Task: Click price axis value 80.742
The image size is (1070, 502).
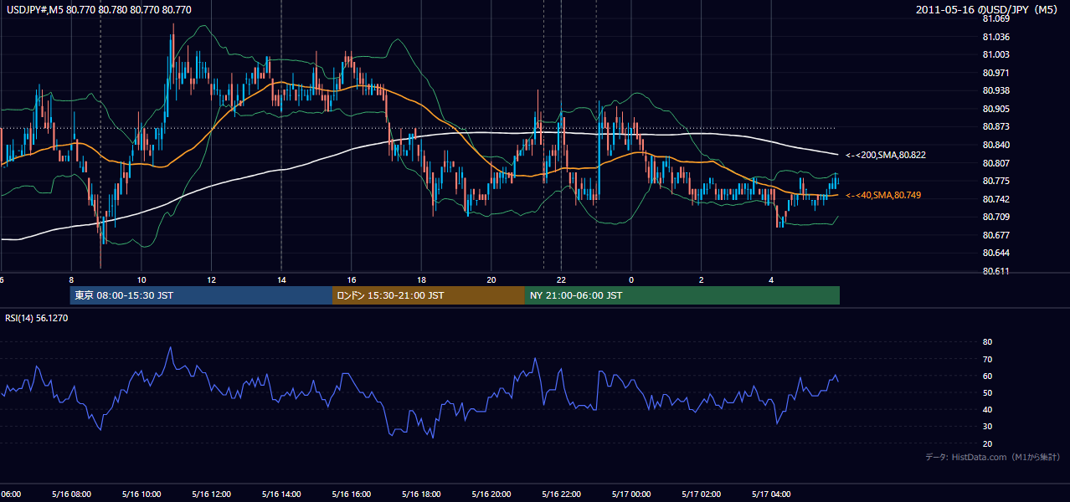Action: click(x=996, y=199)
